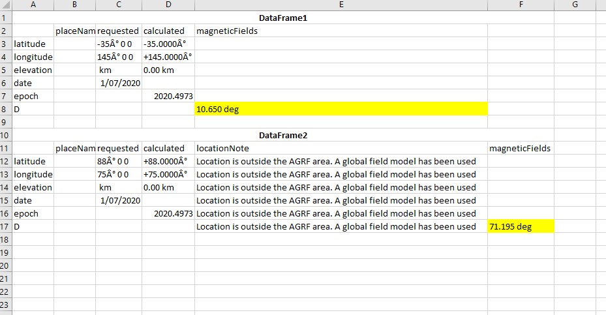
Task: Click the latitude label in row 12
Action: pyautogui.click(x=33, y=162)
